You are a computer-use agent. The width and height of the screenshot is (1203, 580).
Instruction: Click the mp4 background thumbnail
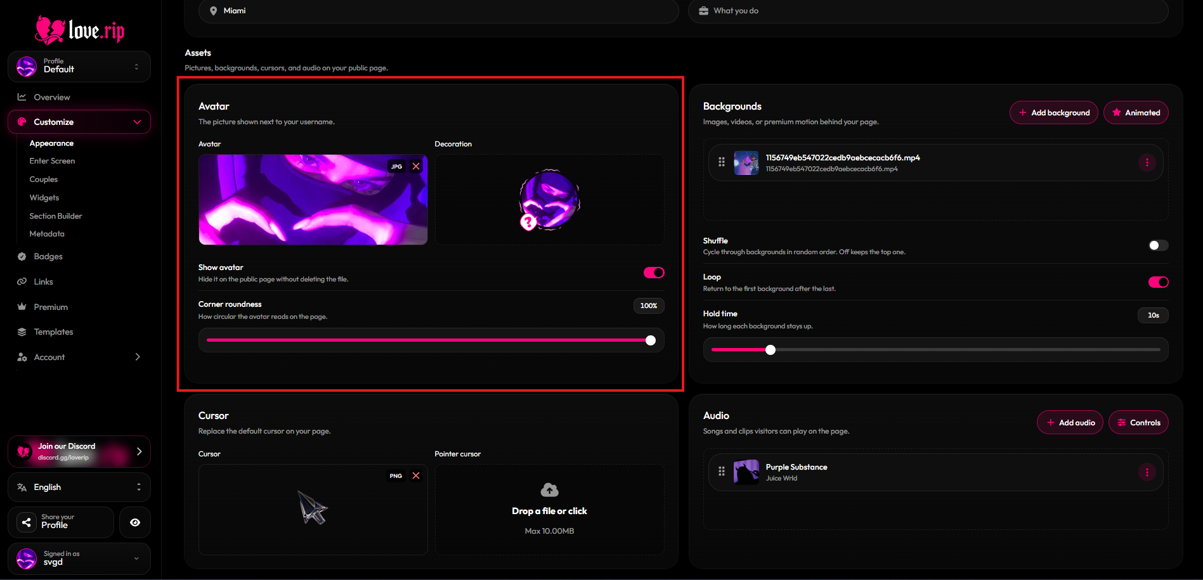click(746, 163)
